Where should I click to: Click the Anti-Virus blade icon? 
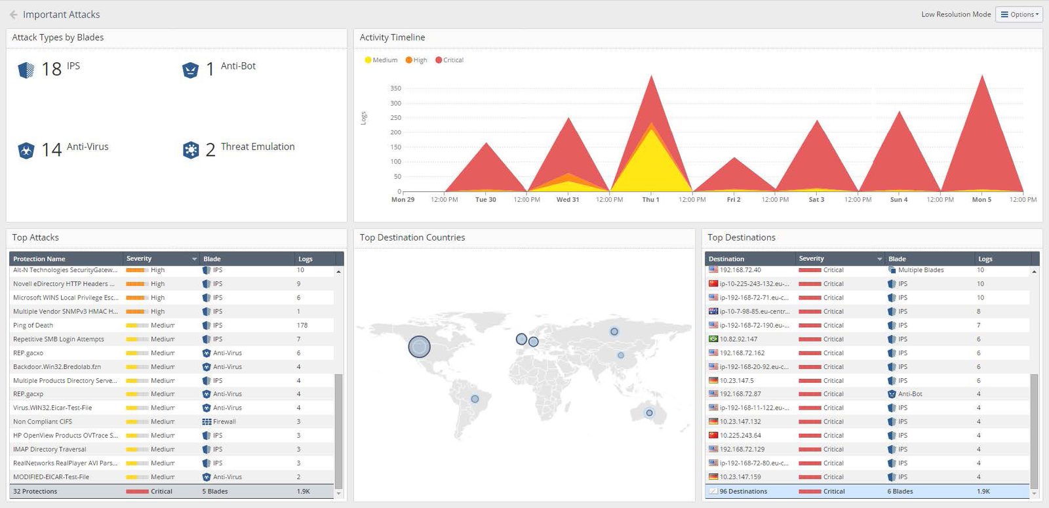tap(26, 151)
